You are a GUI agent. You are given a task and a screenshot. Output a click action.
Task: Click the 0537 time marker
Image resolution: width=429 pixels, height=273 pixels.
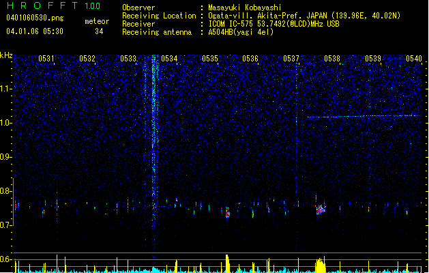291,58
